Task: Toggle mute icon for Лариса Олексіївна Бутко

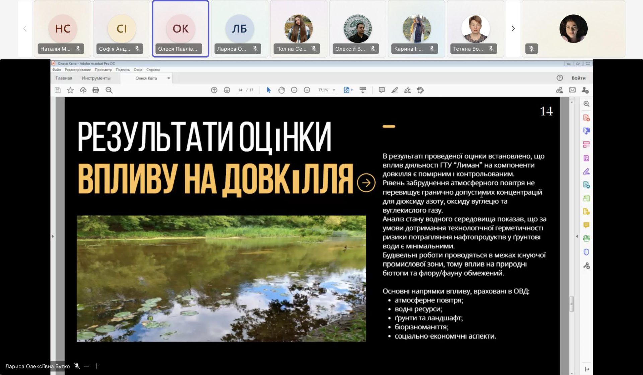Action: (77, 366)
